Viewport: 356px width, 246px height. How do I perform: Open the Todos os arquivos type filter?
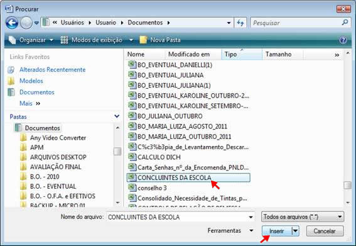point(303,217)
